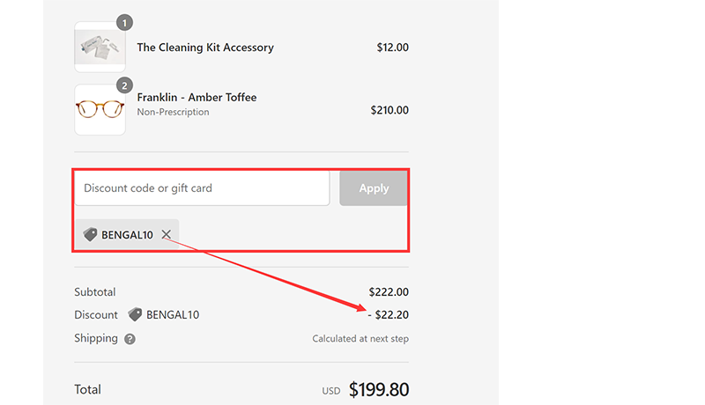Click the Discount code or gift card field
The width and height of the screenshot is (705, 405).
click(x=202, y=188)
